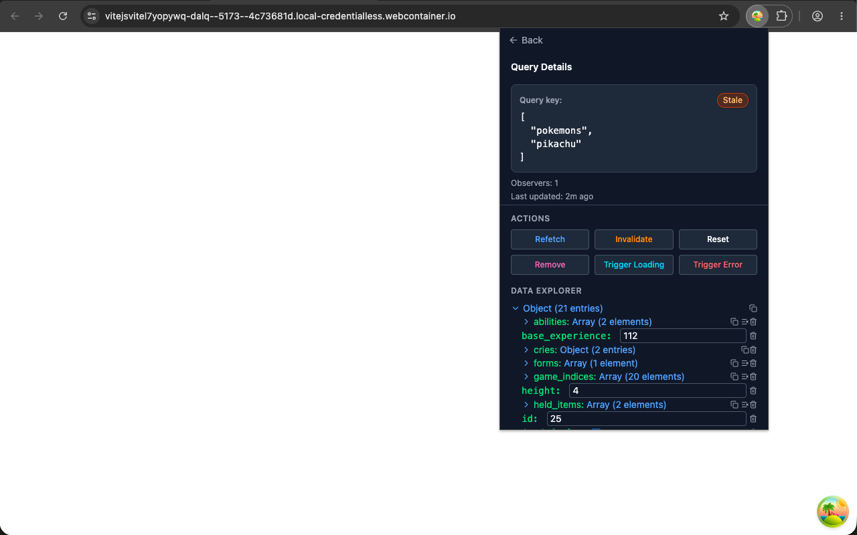Delete the height entry
The image size is (857, 535).
753,391
